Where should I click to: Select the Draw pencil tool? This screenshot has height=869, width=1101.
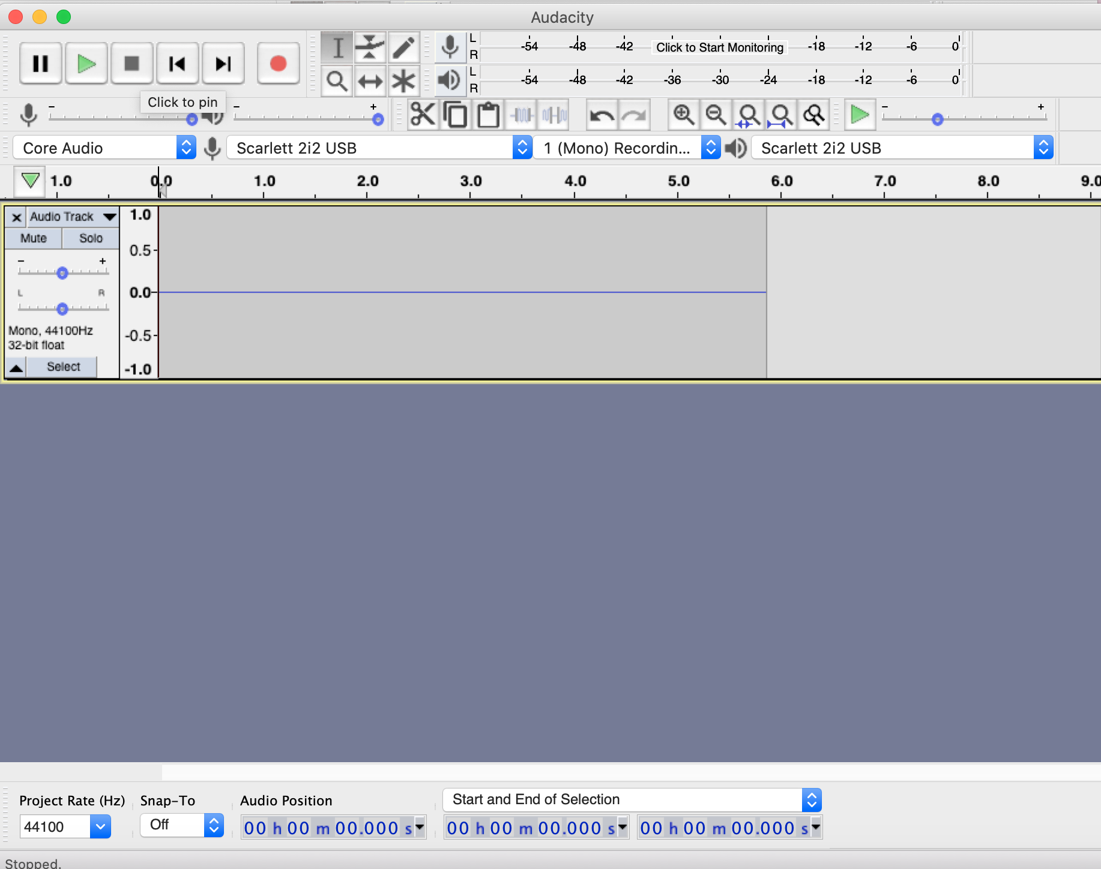click(x=403, y=47)
